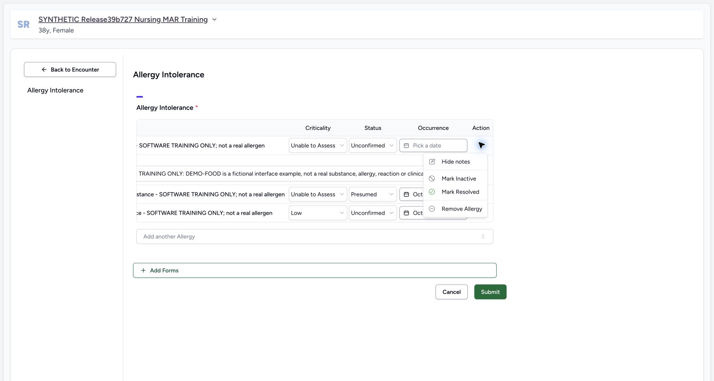This screenshot has height=381, width=714.
Task: Choose Remove Allergy from the action menu
Action: (455, 209)
